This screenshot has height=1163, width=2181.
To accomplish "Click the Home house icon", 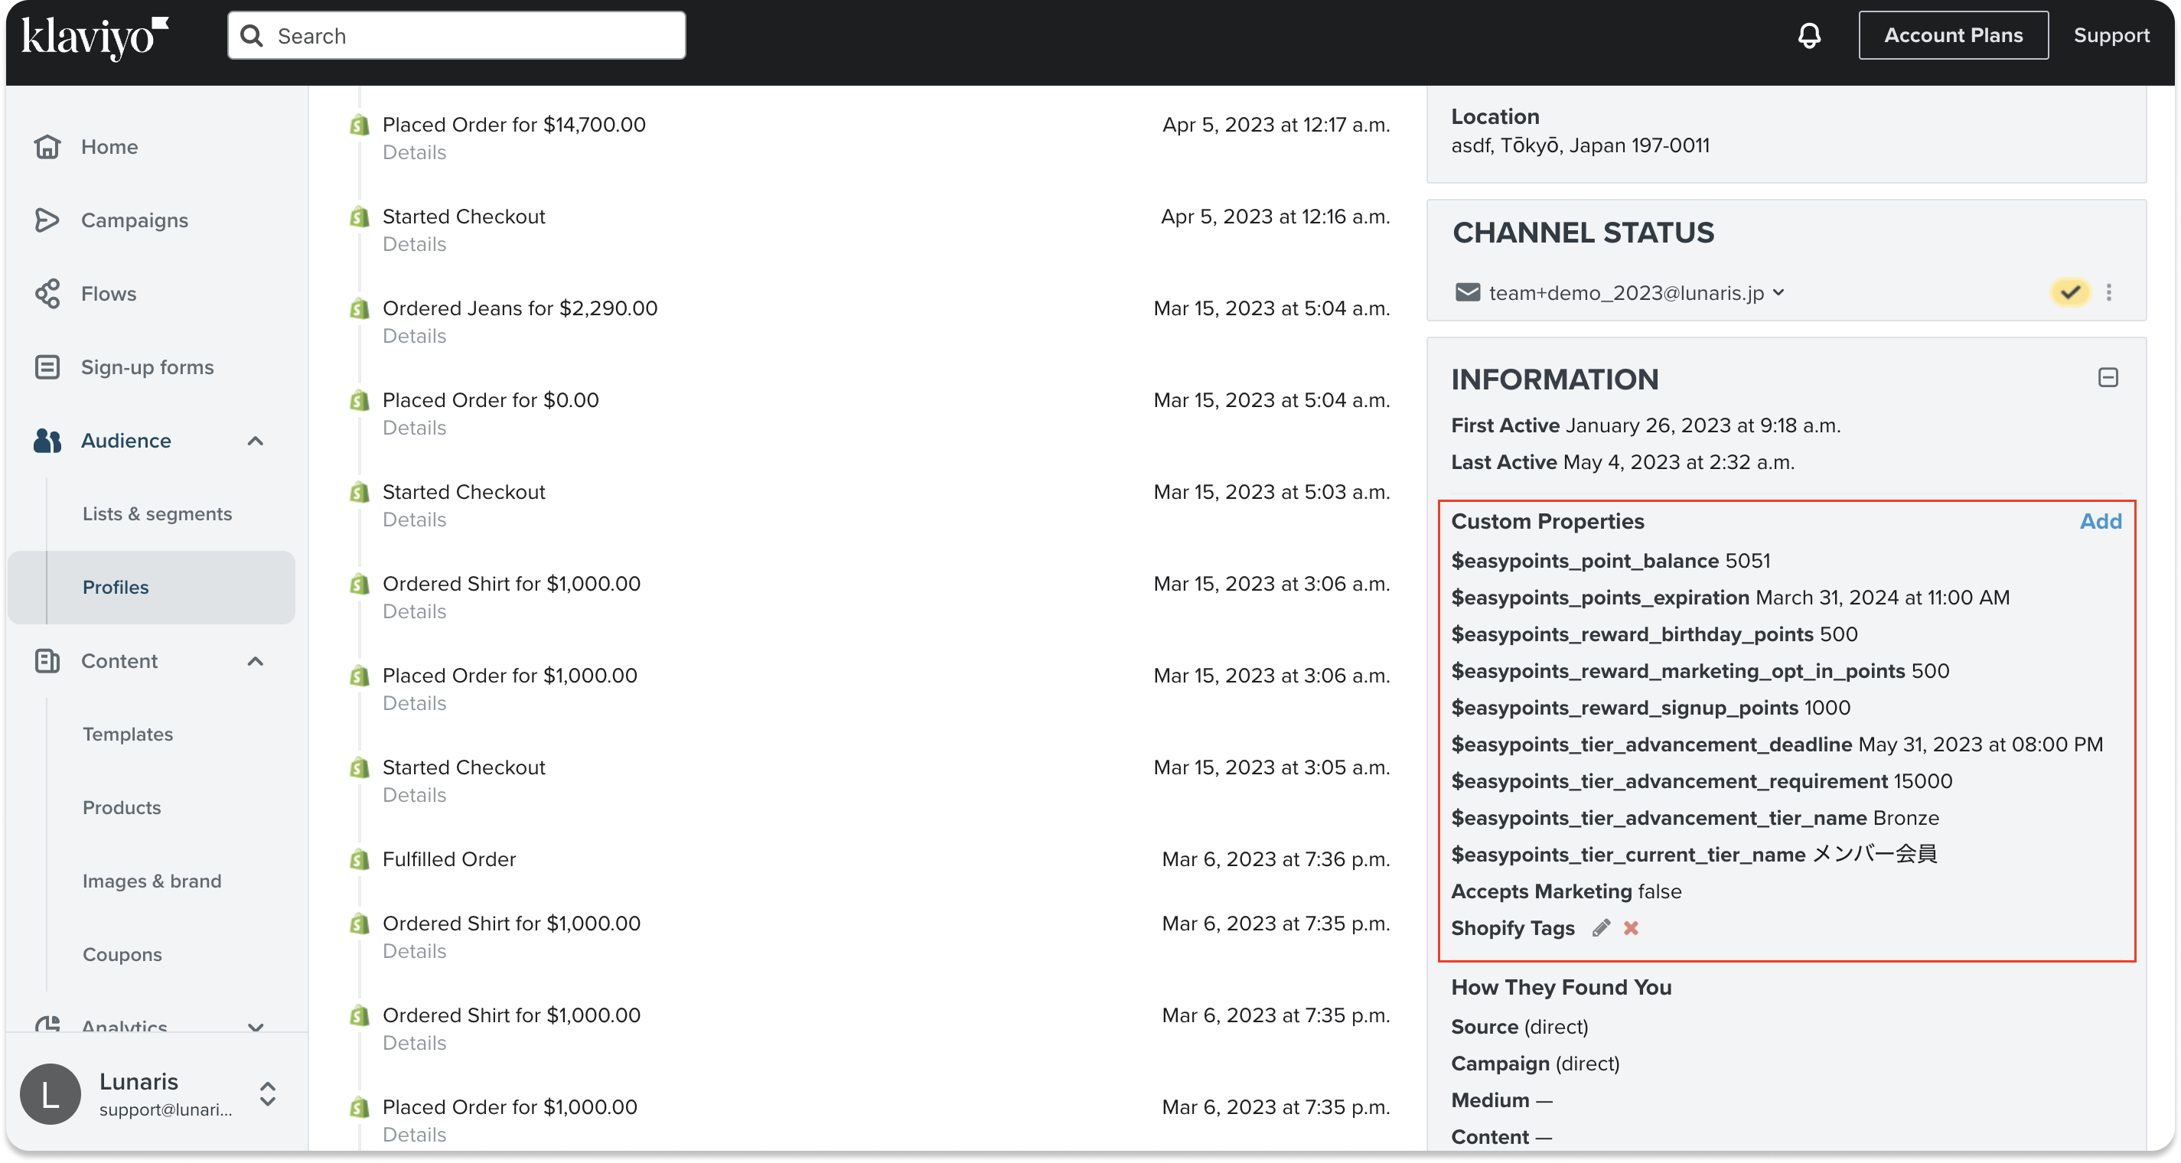I will click(47, 146).
